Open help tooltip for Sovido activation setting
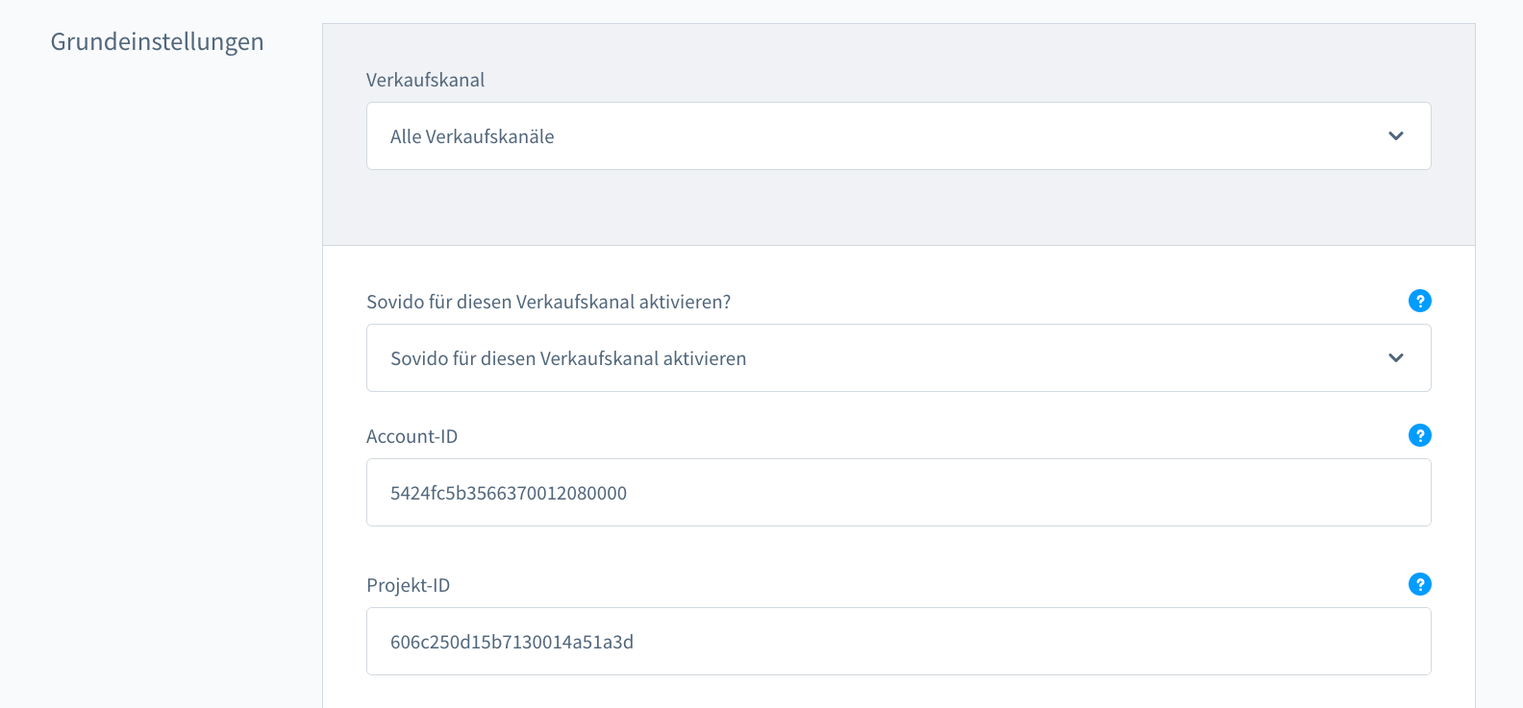Viewport: 1523px width, 708px height. 1419,301
